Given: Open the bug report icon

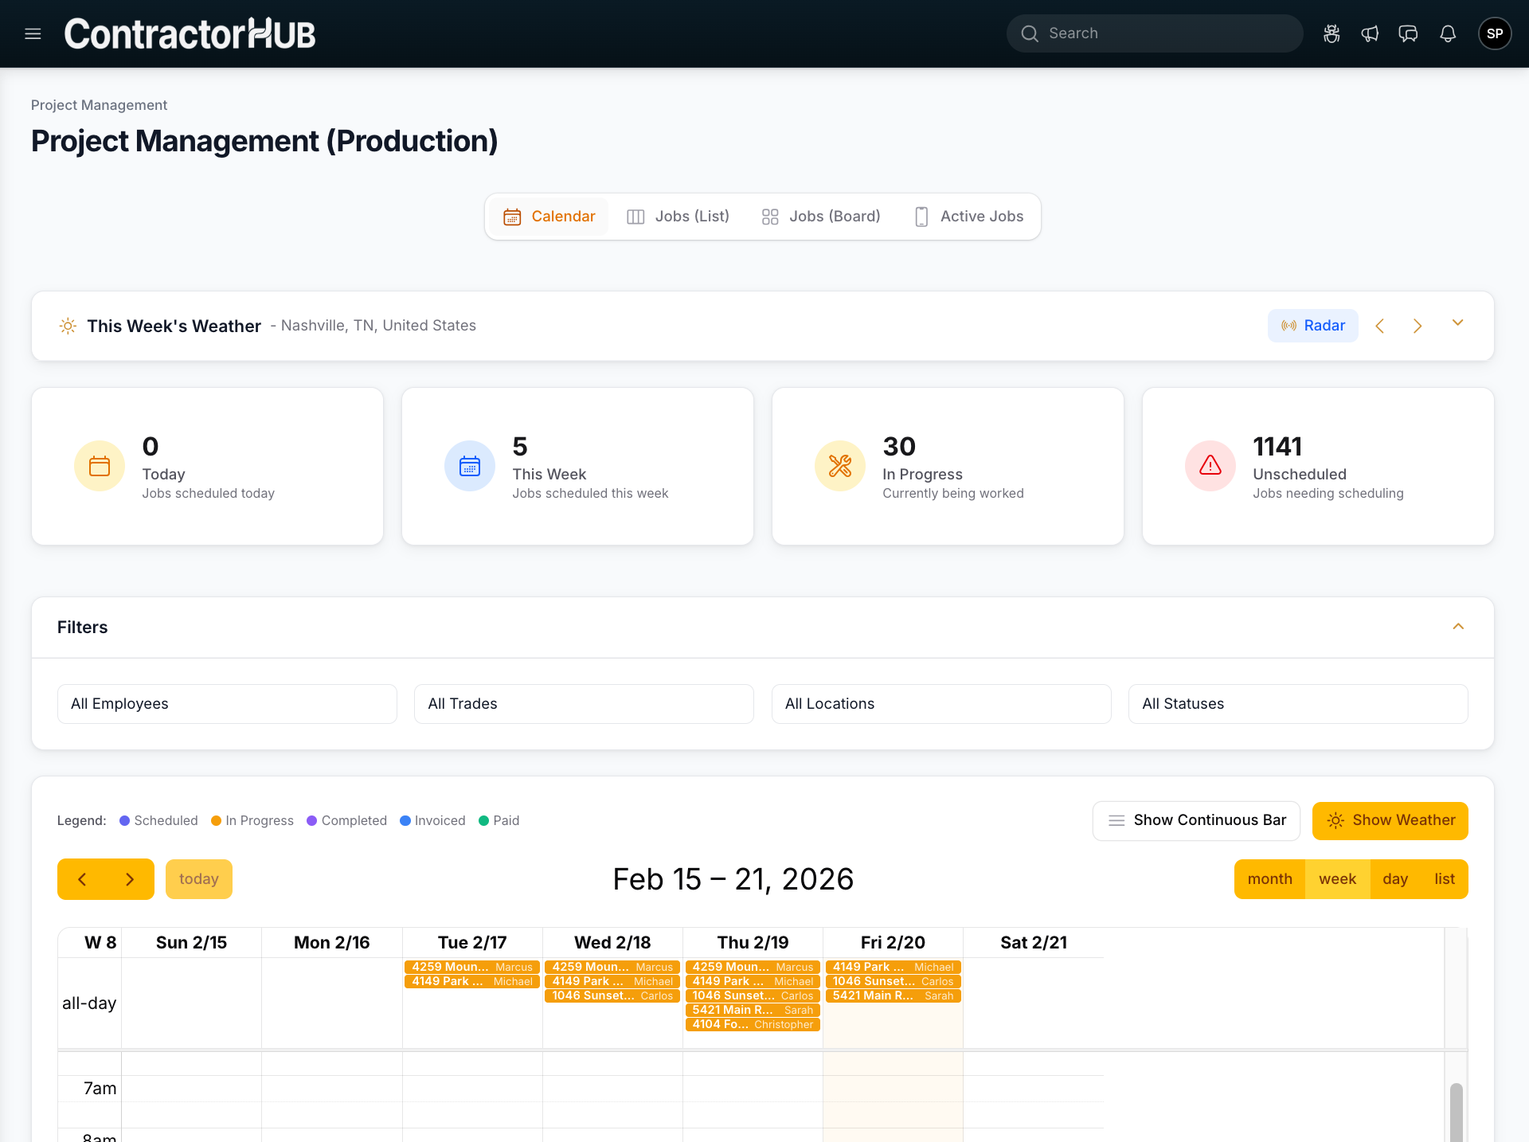Looking at the screenshot, I should click(1332, 33).
